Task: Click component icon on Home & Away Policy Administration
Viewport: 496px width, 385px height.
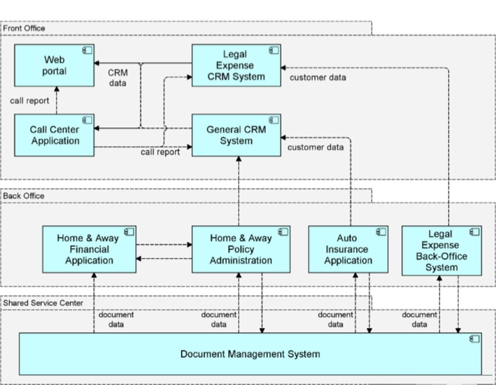Action: pos(283,232)
